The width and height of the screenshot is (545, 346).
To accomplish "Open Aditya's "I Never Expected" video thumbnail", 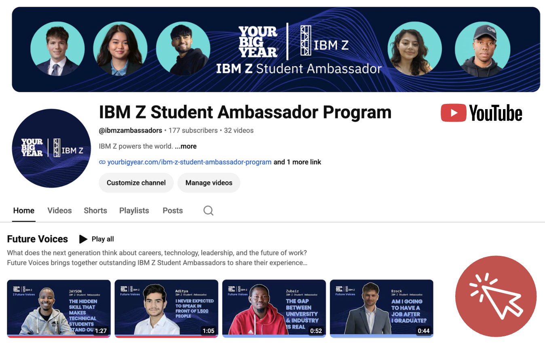I will click(166, 308).
